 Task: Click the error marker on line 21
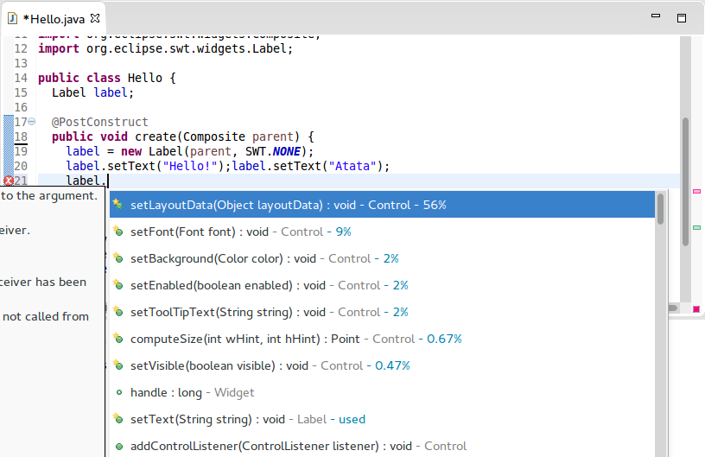point(8,181)
